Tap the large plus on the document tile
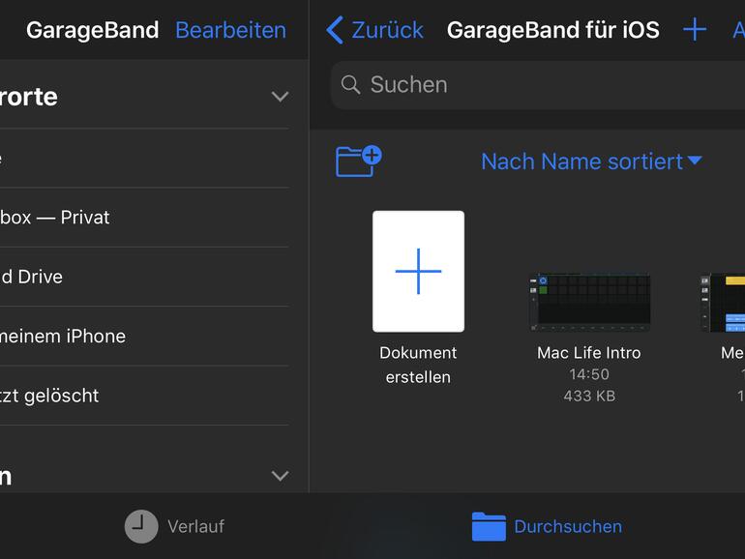This screenshot has width=745, height=559. [418, 271]
